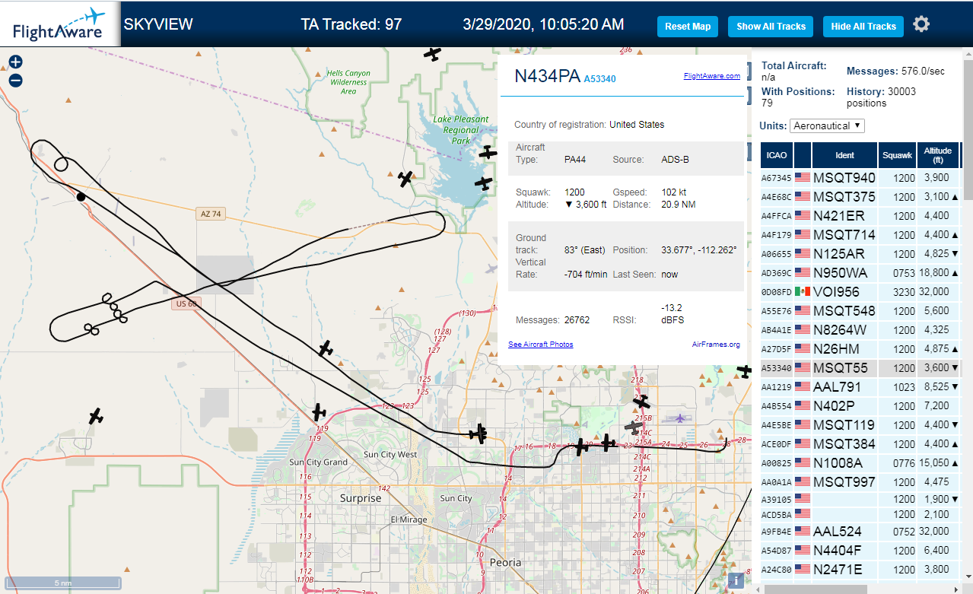Select the N2471E aircraft row
The height and width of the screenshot is (594, 973).
point(860,570)
